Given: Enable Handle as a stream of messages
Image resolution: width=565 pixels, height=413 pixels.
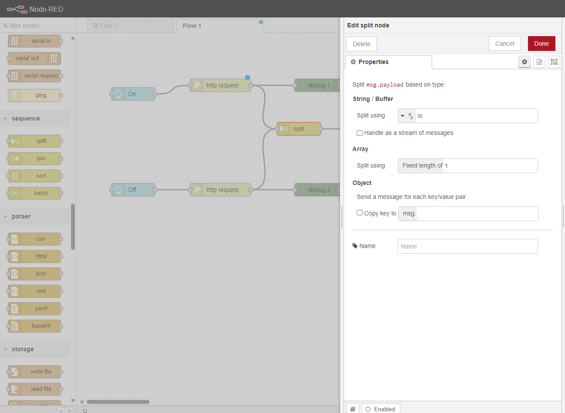Looking at the screenshot, I should click(359, 133).
